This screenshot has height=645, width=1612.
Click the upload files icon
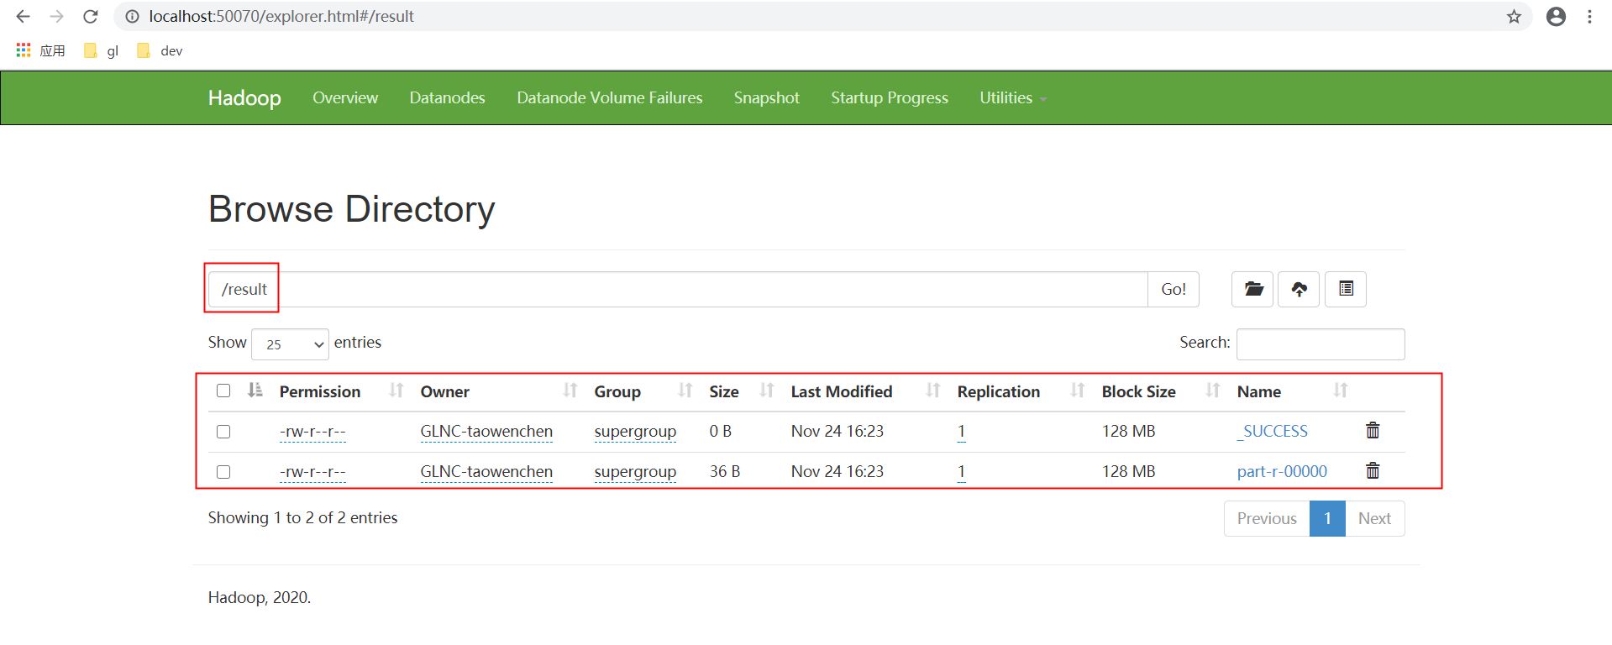click(1299, 289)
